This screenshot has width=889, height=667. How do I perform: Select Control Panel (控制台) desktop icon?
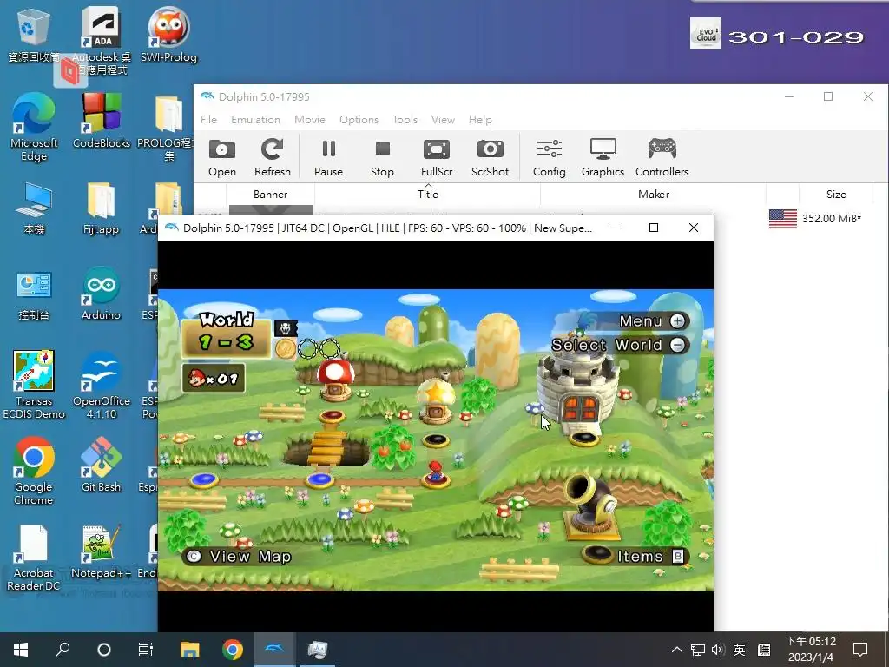[x=34, y=295]
